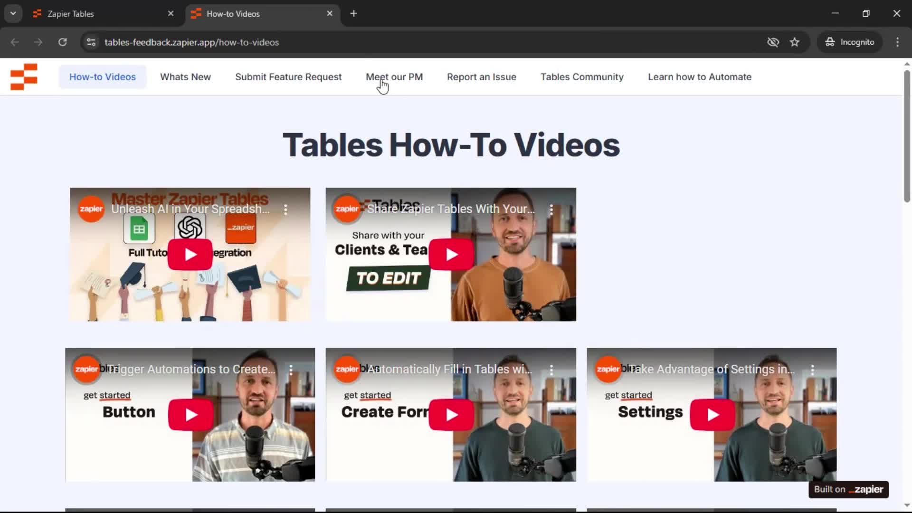
Task: Click the address bar URL field
Action: pos(427,42)
